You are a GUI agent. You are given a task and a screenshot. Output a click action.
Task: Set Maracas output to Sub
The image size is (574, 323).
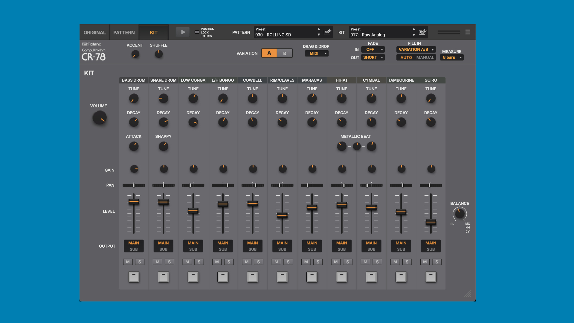(312, 249)
